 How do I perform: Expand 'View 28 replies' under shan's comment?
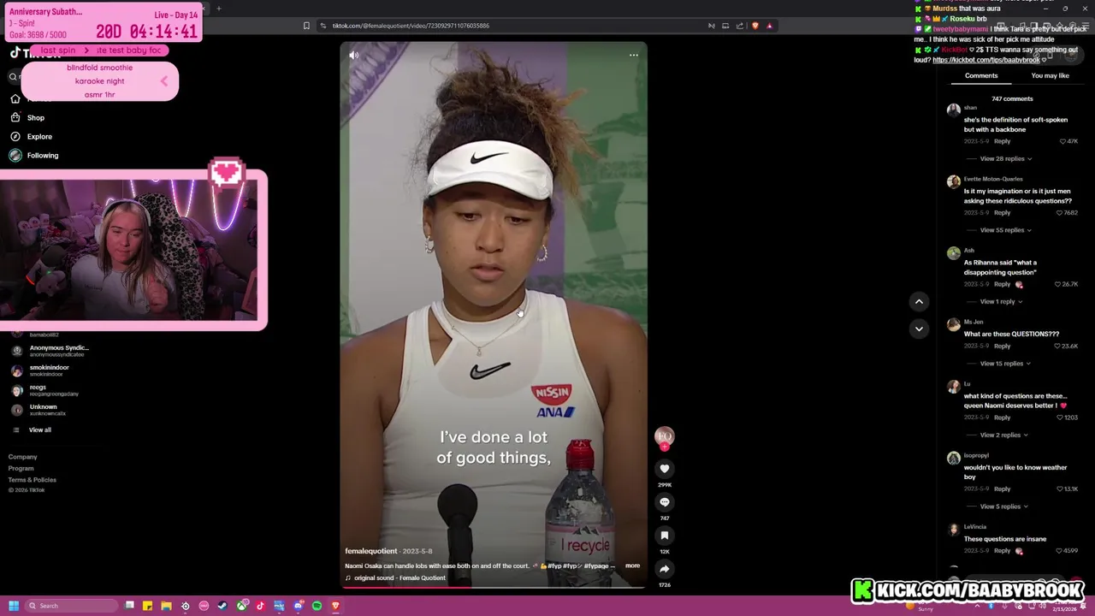1005,158
